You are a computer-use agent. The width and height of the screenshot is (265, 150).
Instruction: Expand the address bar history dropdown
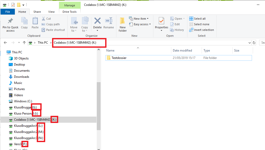click(250, 43)
